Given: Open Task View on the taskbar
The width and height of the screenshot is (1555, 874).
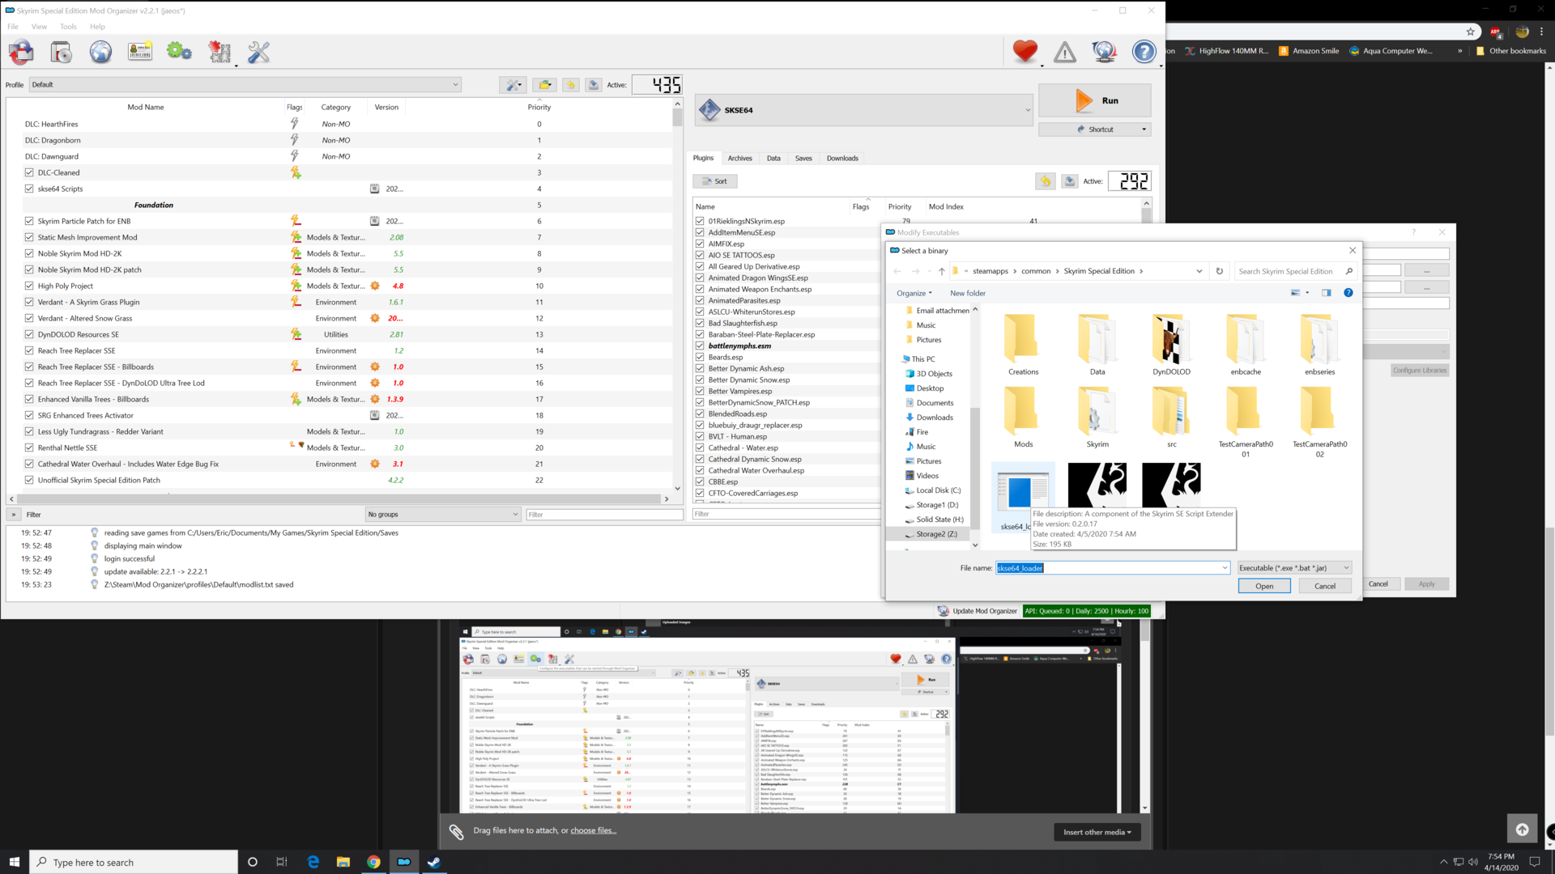Looking at the screenshot, I should pos(282,862).
